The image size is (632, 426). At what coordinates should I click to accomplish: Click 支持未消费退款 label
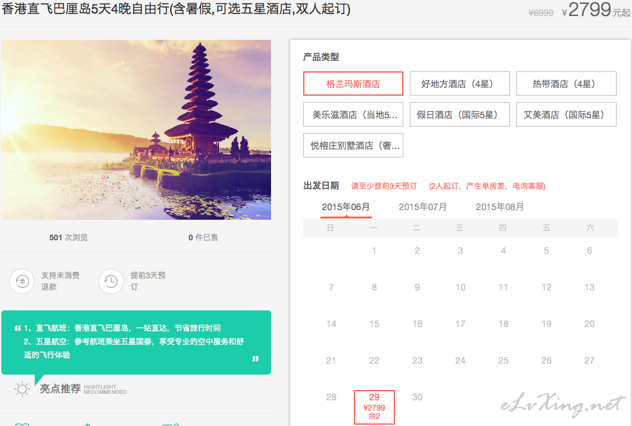click(x=60, y=281)
